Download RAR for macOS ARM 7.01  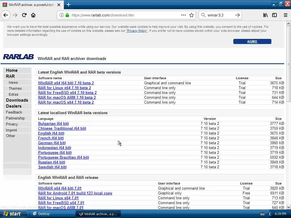point(61,207)
